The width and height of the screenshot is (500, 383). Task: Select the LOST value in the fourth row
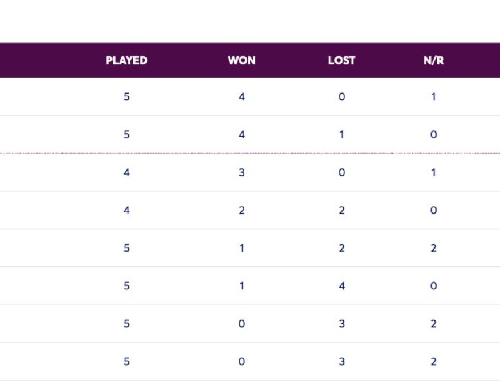[x=341, y=211]
